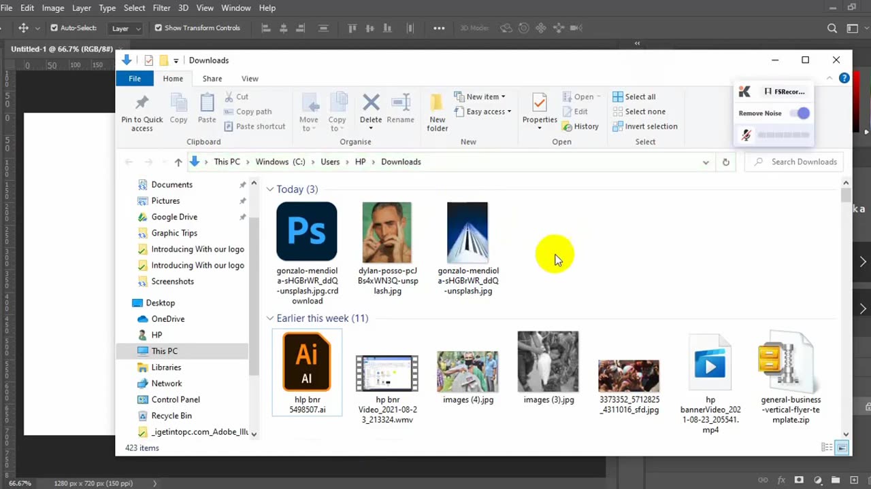The height and width of the screenshot is (489, 871).
Task: Open Photoshop Layer menu
Action: (82, 7)
